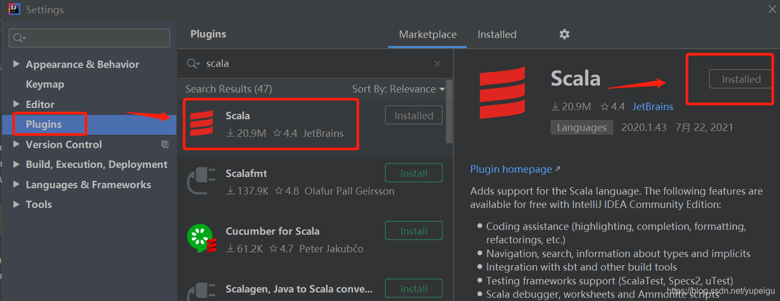Expand the Version Control settings group
The width and height of the screenshot is (780, 301).
tap(16, 144)
